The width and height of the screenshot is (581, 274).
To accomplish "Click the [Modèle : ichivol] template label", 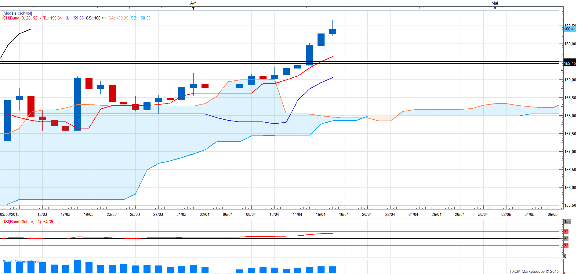I will tap(17, 13).
